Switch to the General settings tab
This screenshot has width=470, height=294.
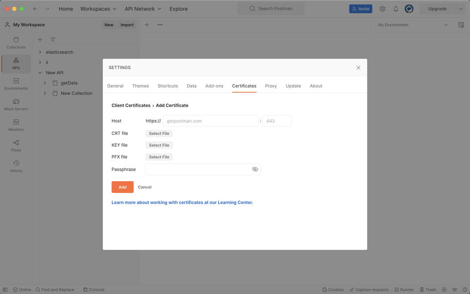click(115, 86)
